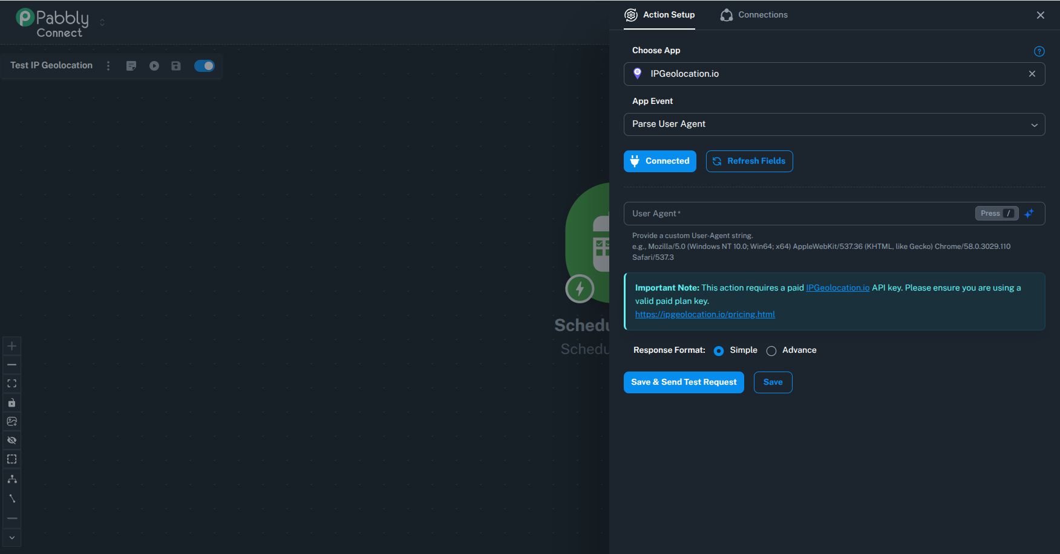Switch to the Action Setup tab

[659, 15]
